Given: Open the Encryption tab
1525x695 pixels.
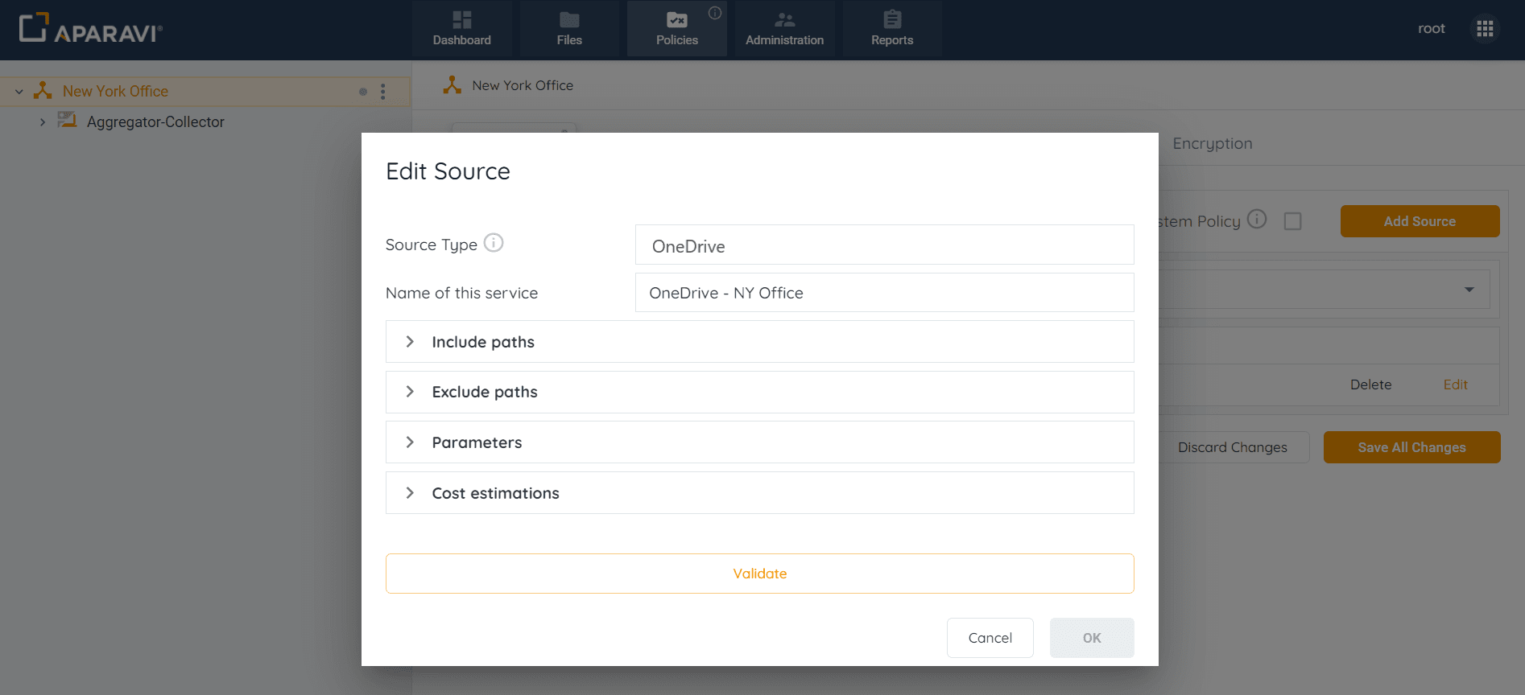Looking at the screenshot, I should 1212,144.
